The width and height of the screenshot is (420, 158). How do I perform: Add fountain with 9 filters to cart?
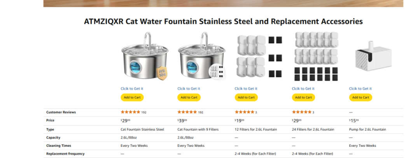[189, 97]
